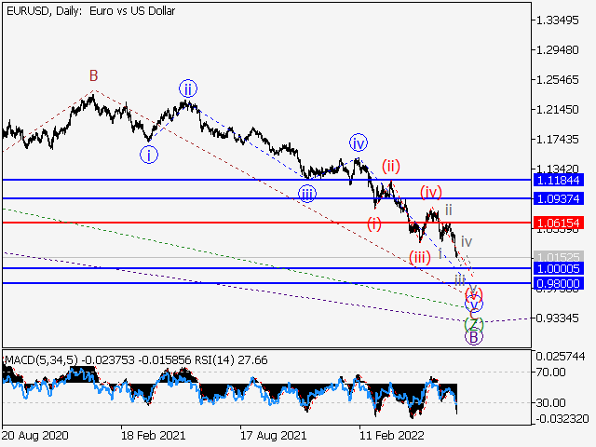
Task: Click the '17 Aug 2021' date label
Action: pyautogui.click(x=273, y=435)
